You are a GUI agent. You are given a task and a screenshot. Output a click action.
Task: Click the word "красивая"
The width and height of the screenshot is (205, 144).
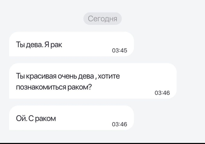click(41, 76)
